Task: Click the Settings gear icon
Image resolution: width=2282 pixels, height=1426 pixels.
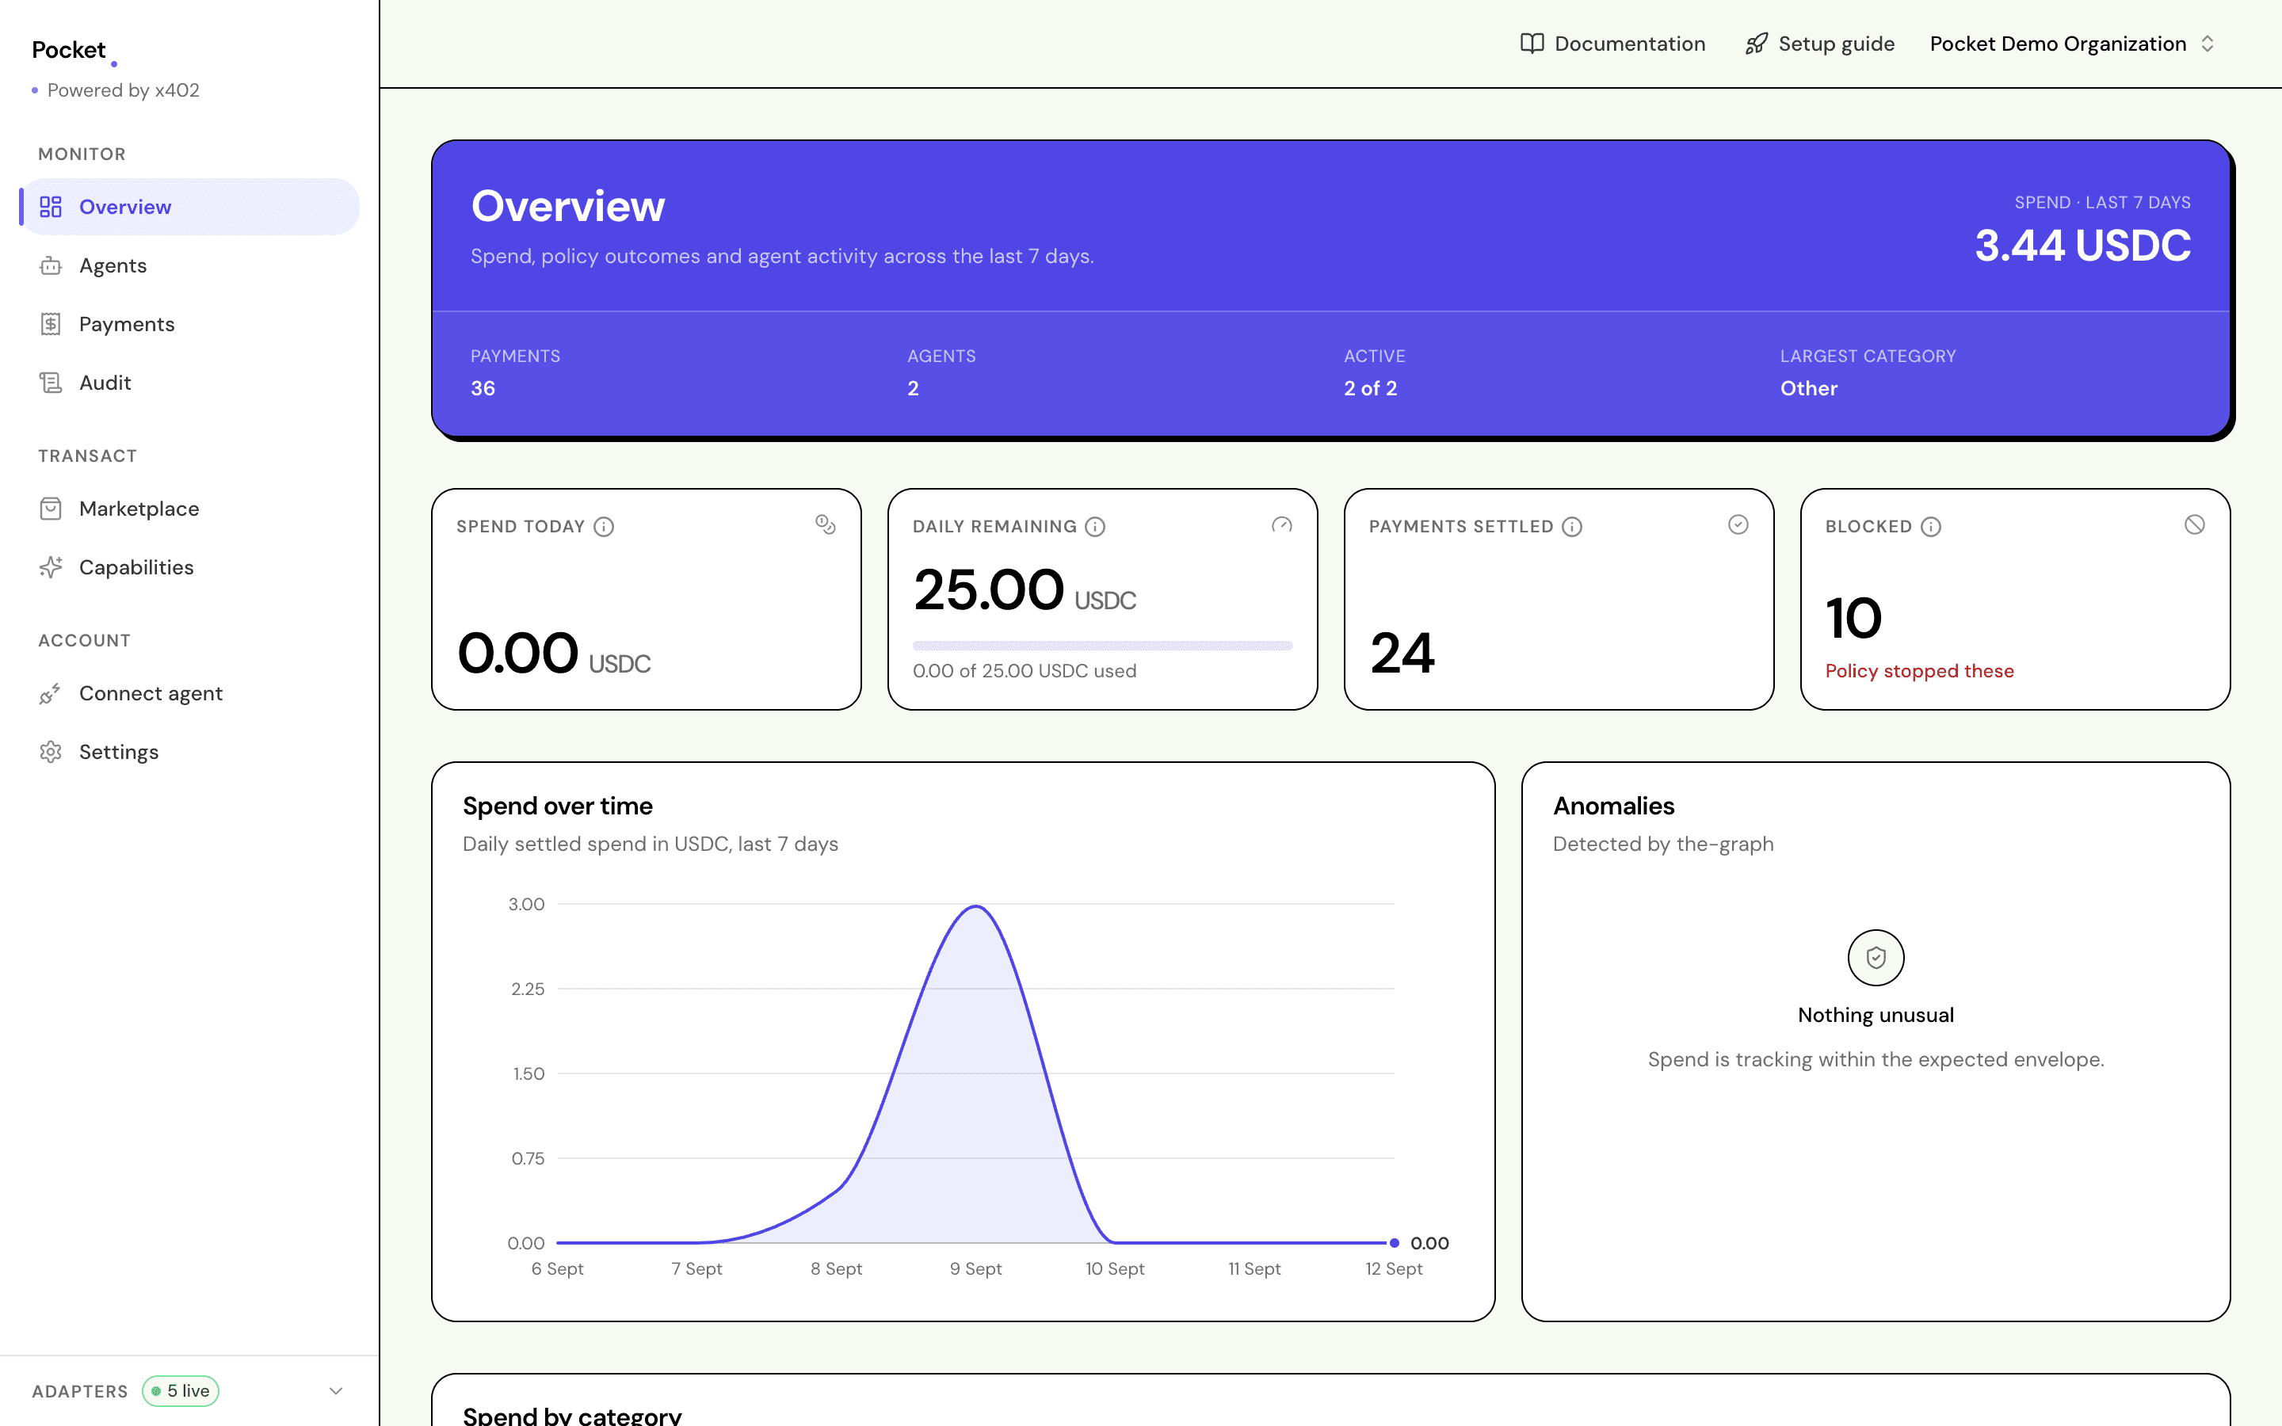Action: 51,752
